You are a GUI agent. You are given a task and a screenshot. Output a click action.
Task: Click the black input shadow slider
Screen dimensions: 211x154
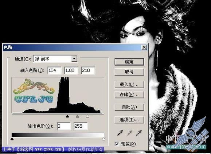[67, 116]
